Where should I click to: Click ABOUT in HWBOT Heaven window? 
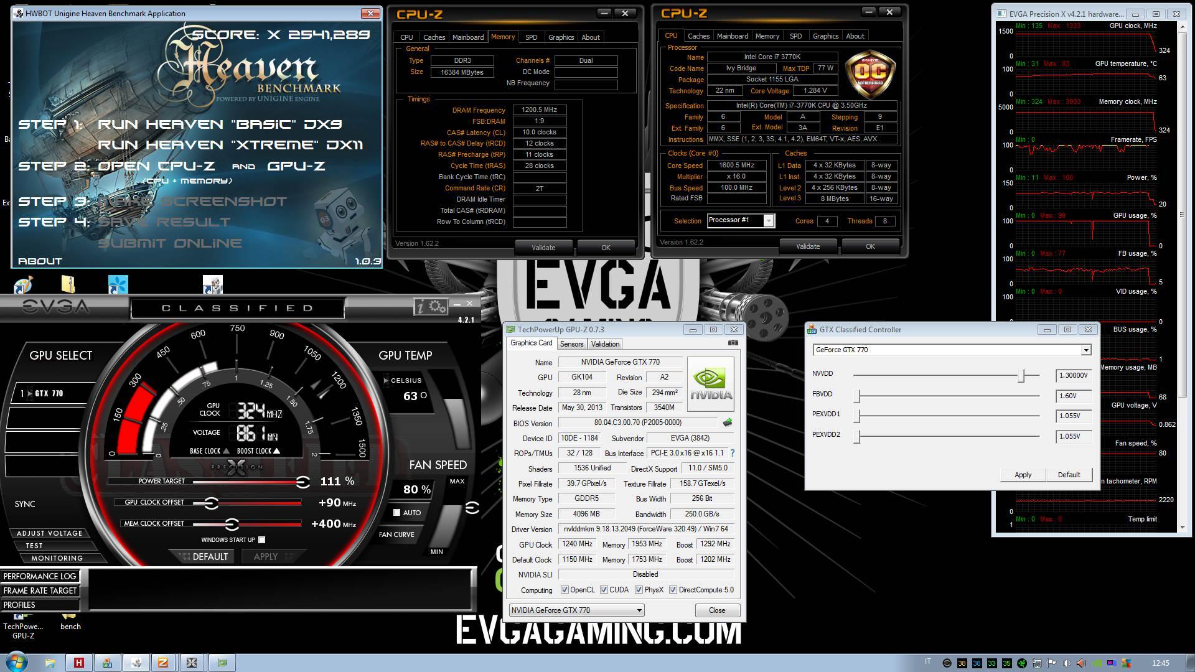pos(40,261)
